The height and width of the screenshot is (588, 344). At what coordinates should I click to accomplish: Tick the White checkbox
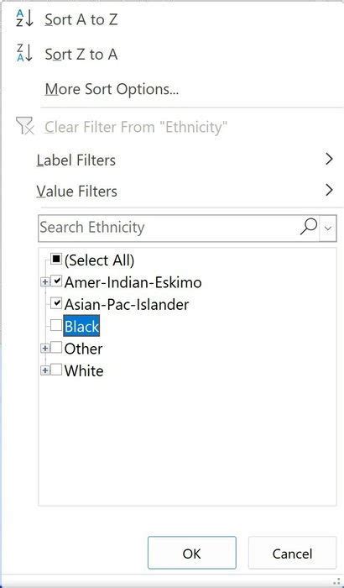tap(56, 370)
